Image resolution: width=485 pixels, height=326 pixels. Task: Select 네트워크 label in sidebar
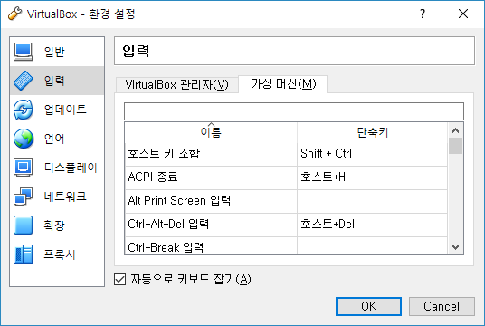pyautogui.click(x=65, y=197)
